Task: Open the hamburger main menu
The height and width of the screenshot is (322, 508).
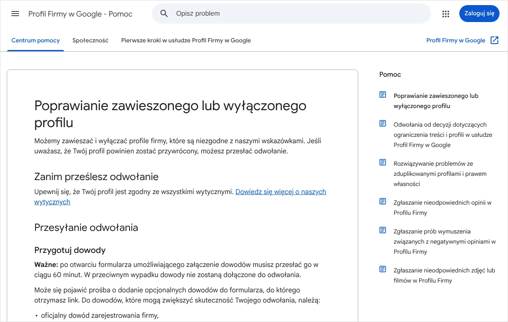Action: [15, 14]
